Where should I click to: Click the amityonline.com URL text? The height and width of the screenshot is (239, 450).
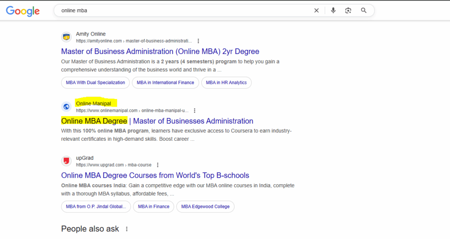click(x=134, y=41)
